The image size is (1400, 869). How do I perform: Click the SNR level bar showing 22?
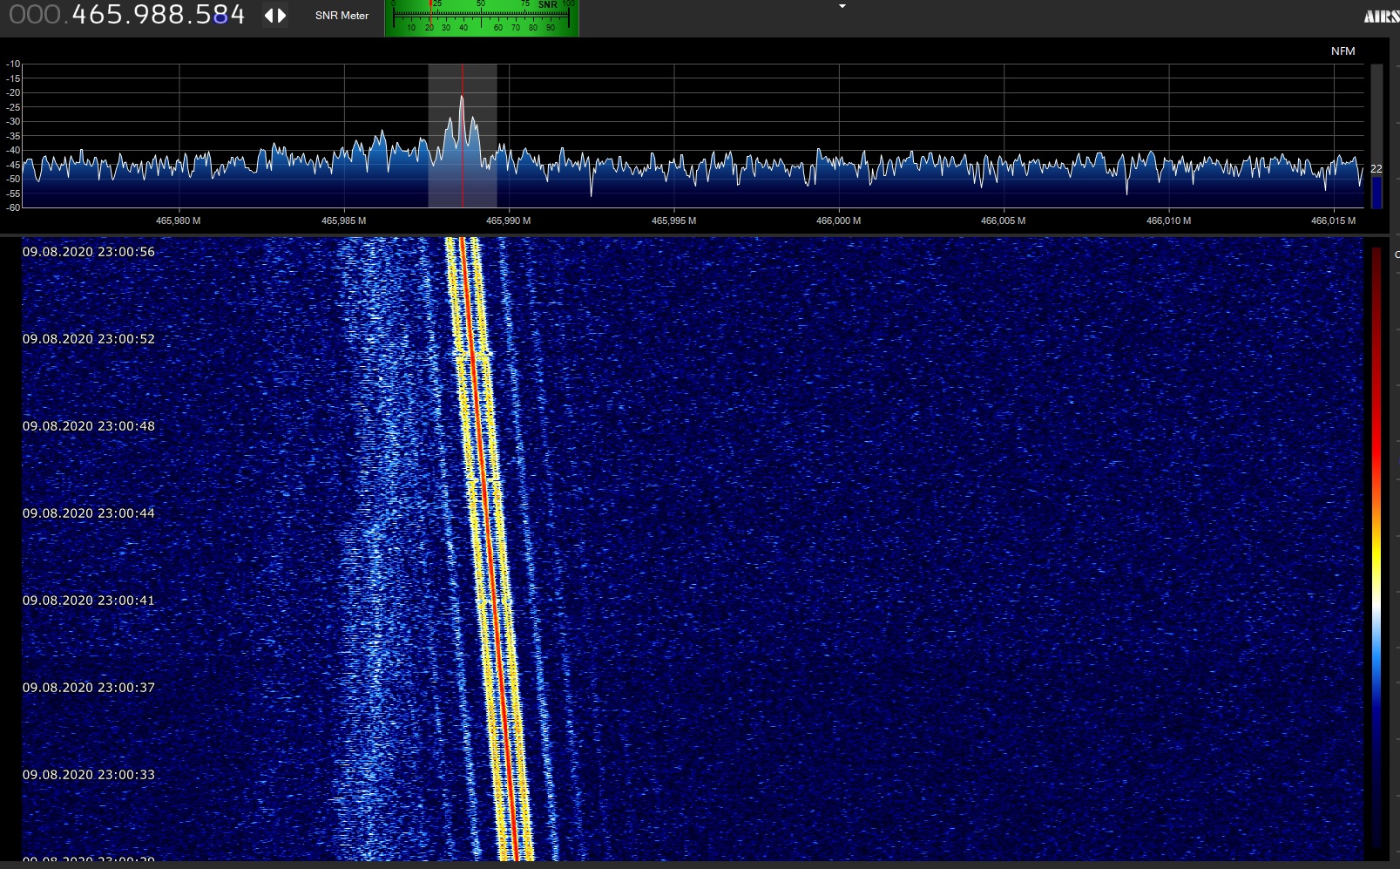click(1376, 192)
